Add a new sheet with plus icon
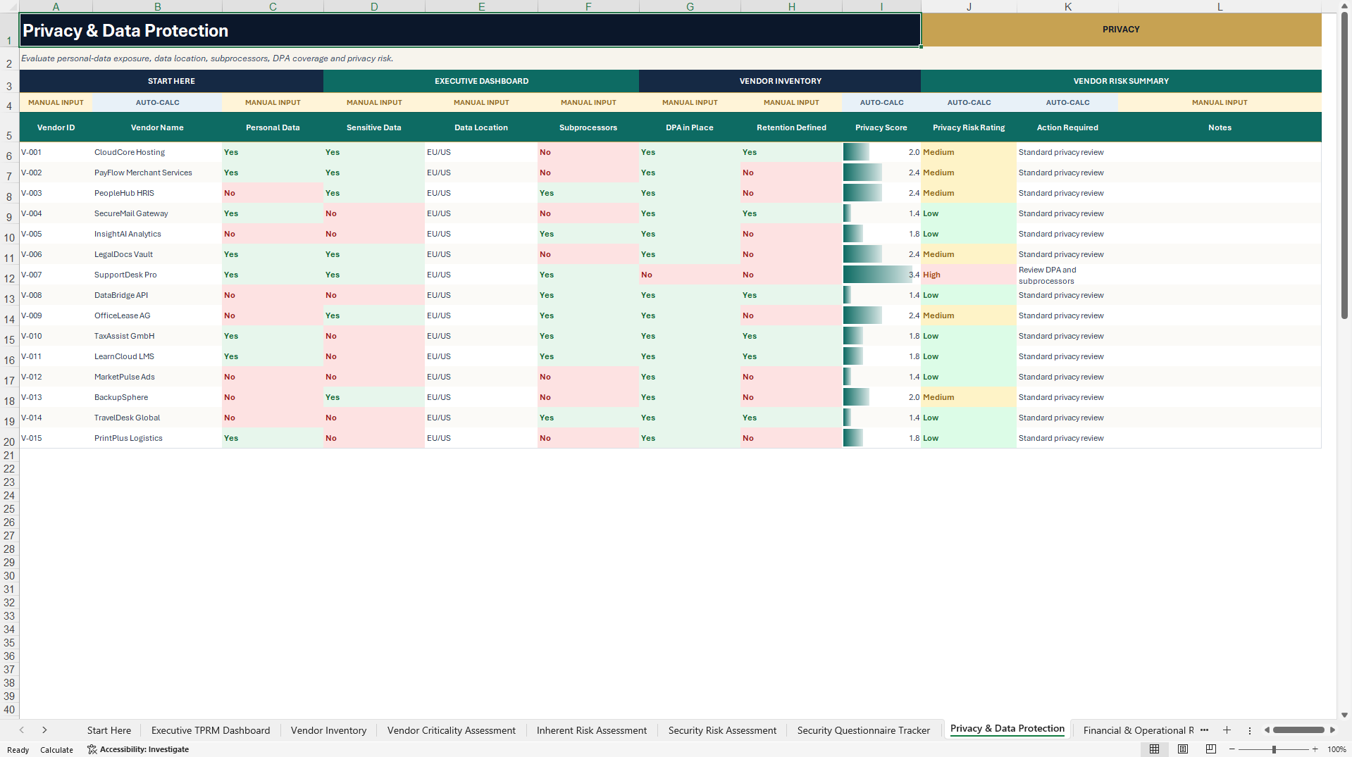Screen dimensions: 1352x757 point(1227,730)
